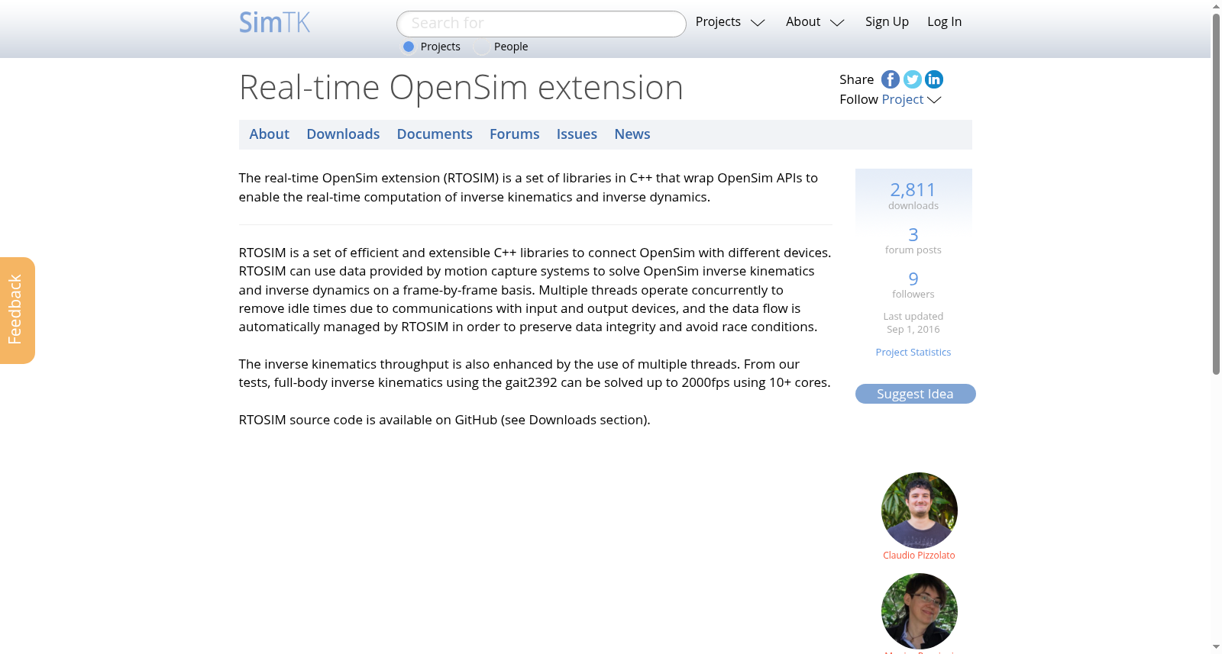Open the Feedback side tab
This screenshot has width=1222, height=654.
tap(17, 311)
